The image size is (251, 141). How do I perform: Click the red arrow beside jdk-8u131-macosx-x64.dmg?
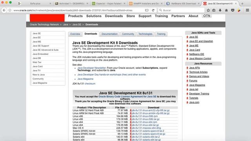(x=131, y=128)
